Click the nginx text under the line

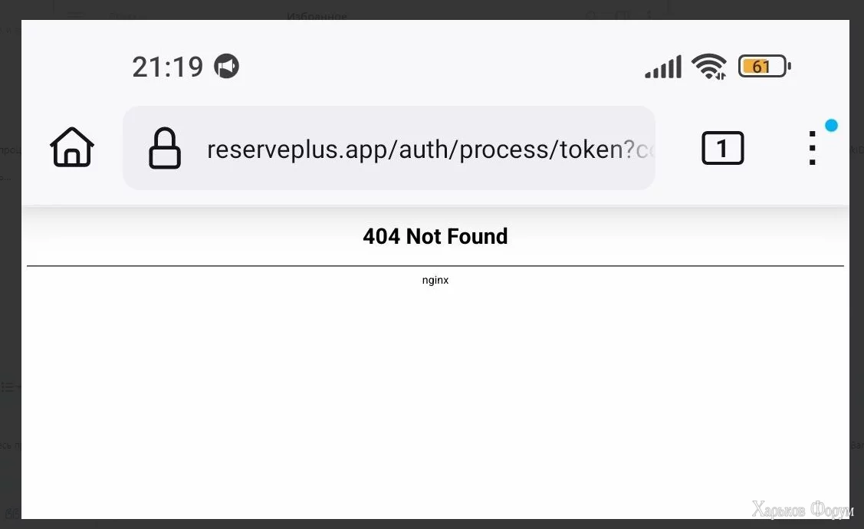click(435, 280)
